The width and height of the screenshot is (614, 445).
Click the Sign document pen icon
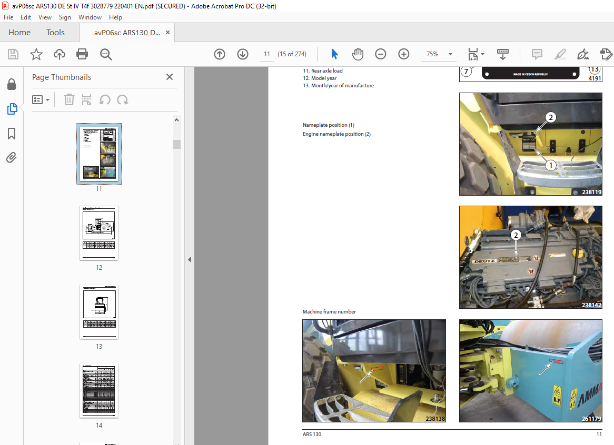[x=583, y=54]
